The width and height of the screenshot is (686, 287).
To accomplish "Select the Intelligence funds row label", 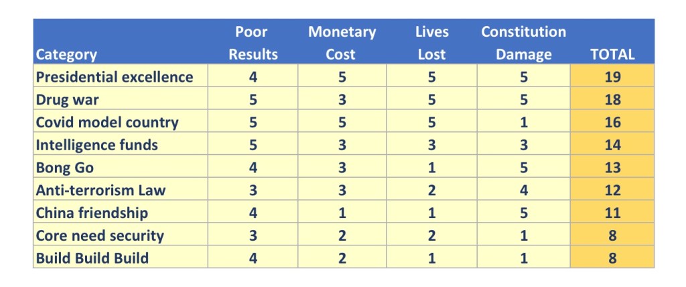I will click(x=96, y=145).
